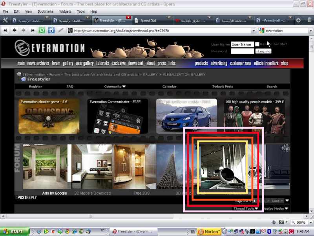Switch to the Speed Dial tab
The height and width of the screenshot is (236, 314).
click(152, 20)
